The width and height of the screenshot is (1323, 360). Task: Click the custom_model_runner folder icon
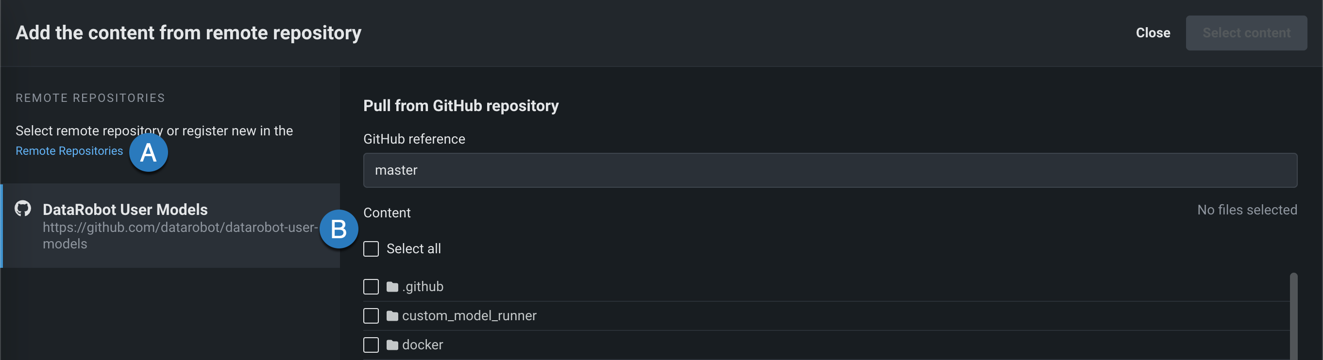(392, 316)
